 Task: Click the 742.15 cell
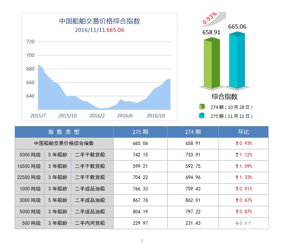[140, 155]
